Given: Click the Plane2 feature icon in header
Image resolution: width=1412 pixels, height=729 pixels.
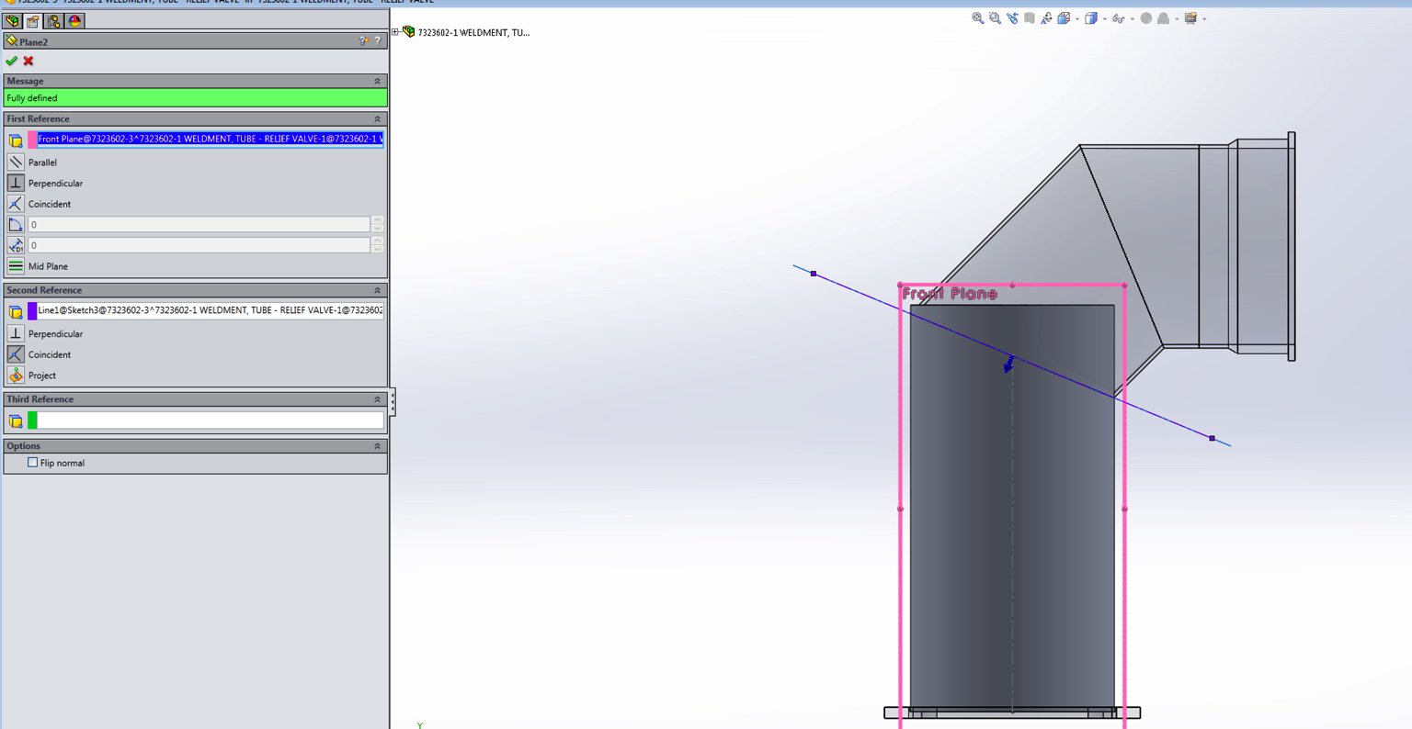Looking at the screenshot, I should (12, 41).
